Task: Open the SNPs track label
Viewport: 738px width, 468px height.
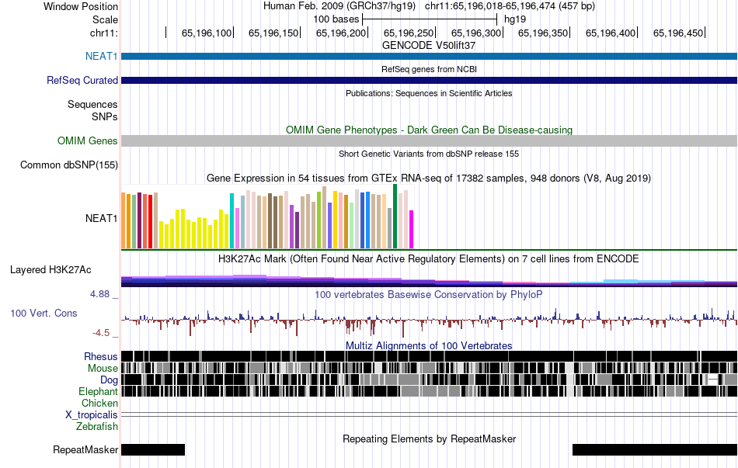Action: tap(105, 116)
